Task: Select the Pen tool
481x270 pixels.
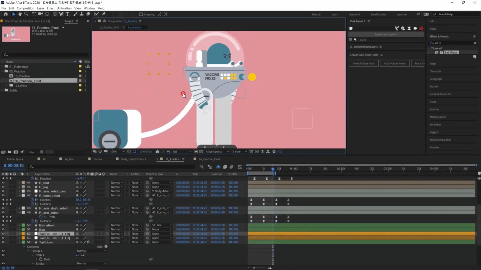Action: pos(61,14)
